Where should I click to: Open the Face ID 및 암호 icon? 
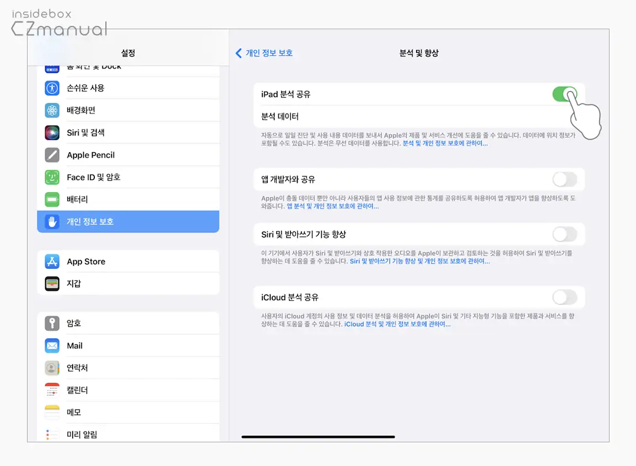click(52, 177)
